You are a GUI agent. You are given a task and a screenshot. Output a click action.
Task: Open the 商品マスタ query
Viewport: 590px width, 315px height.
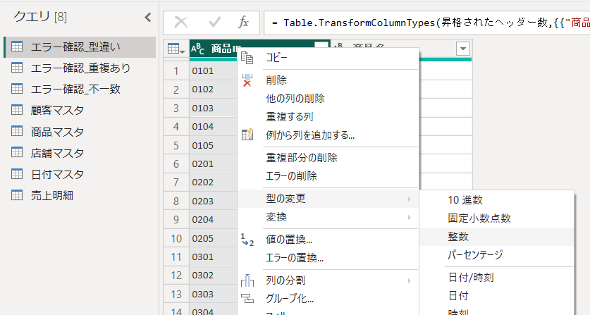[80, 132]
